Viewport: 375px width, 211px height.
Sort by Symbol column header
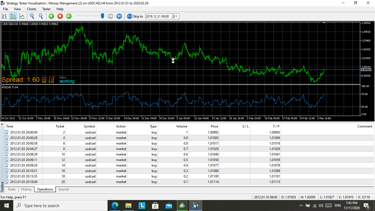coord(81,126)
